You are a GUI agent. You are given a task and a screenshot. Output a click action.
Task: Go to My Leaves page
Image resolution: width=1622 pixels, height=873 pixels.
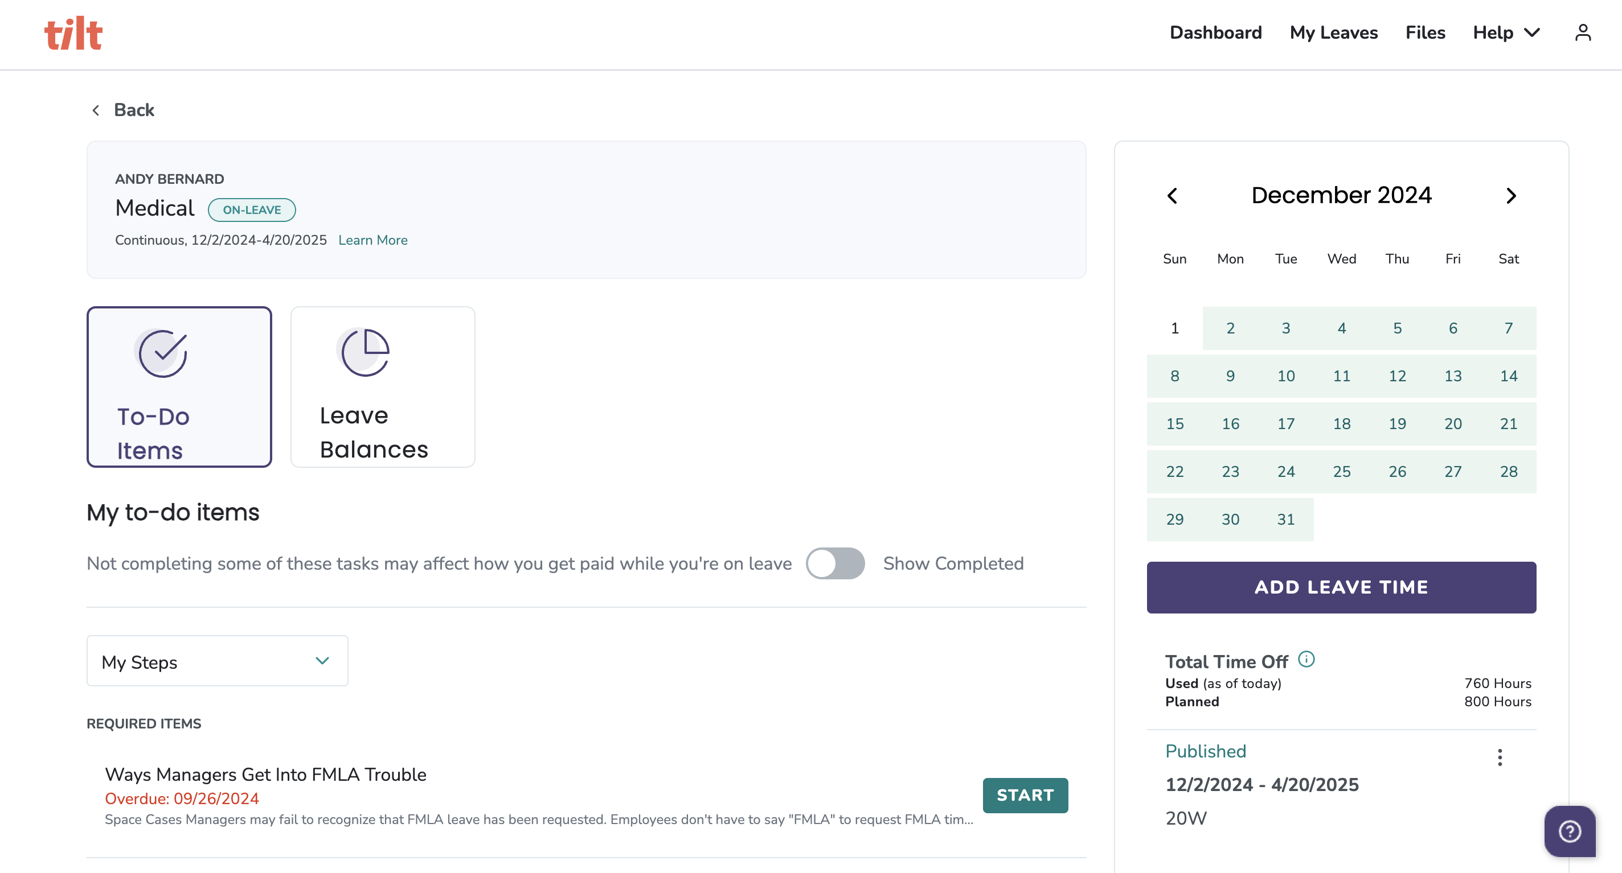[x=1334, y=33]
